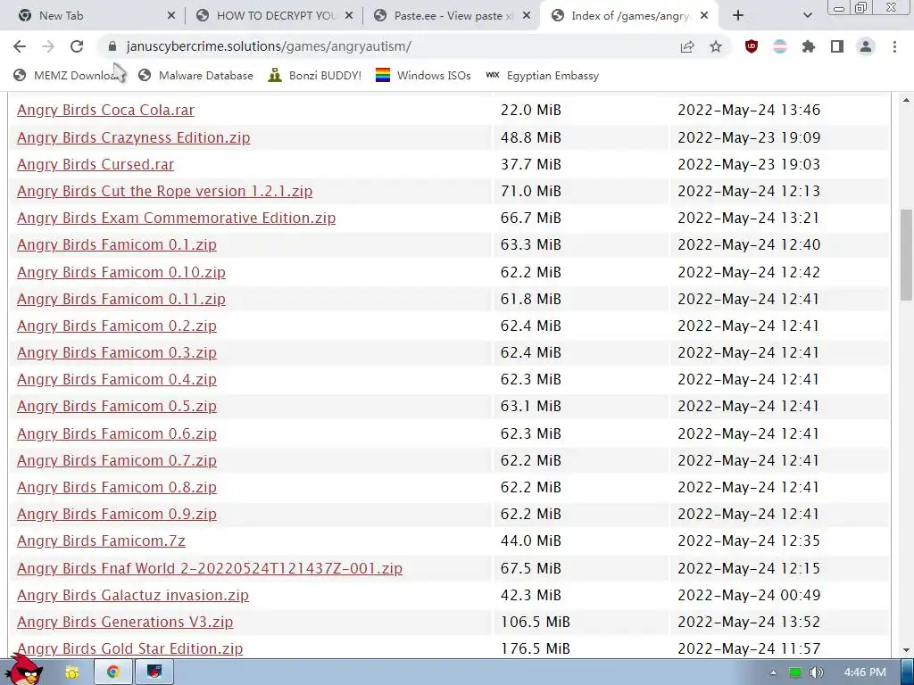Image resolution: width=914 pixels, height=685 pixels.
Task: Download Angry Birds Famicom 0.6.zip
Action: [117, 433]
